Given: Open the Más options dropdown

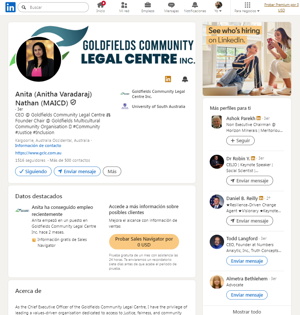Looking at the screenshot, I should coord(112,171).
